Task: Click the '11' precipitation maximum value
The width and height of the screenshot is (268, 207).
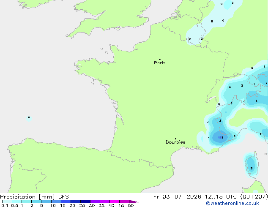Action: pyautogui.click(x=222, y=137)
